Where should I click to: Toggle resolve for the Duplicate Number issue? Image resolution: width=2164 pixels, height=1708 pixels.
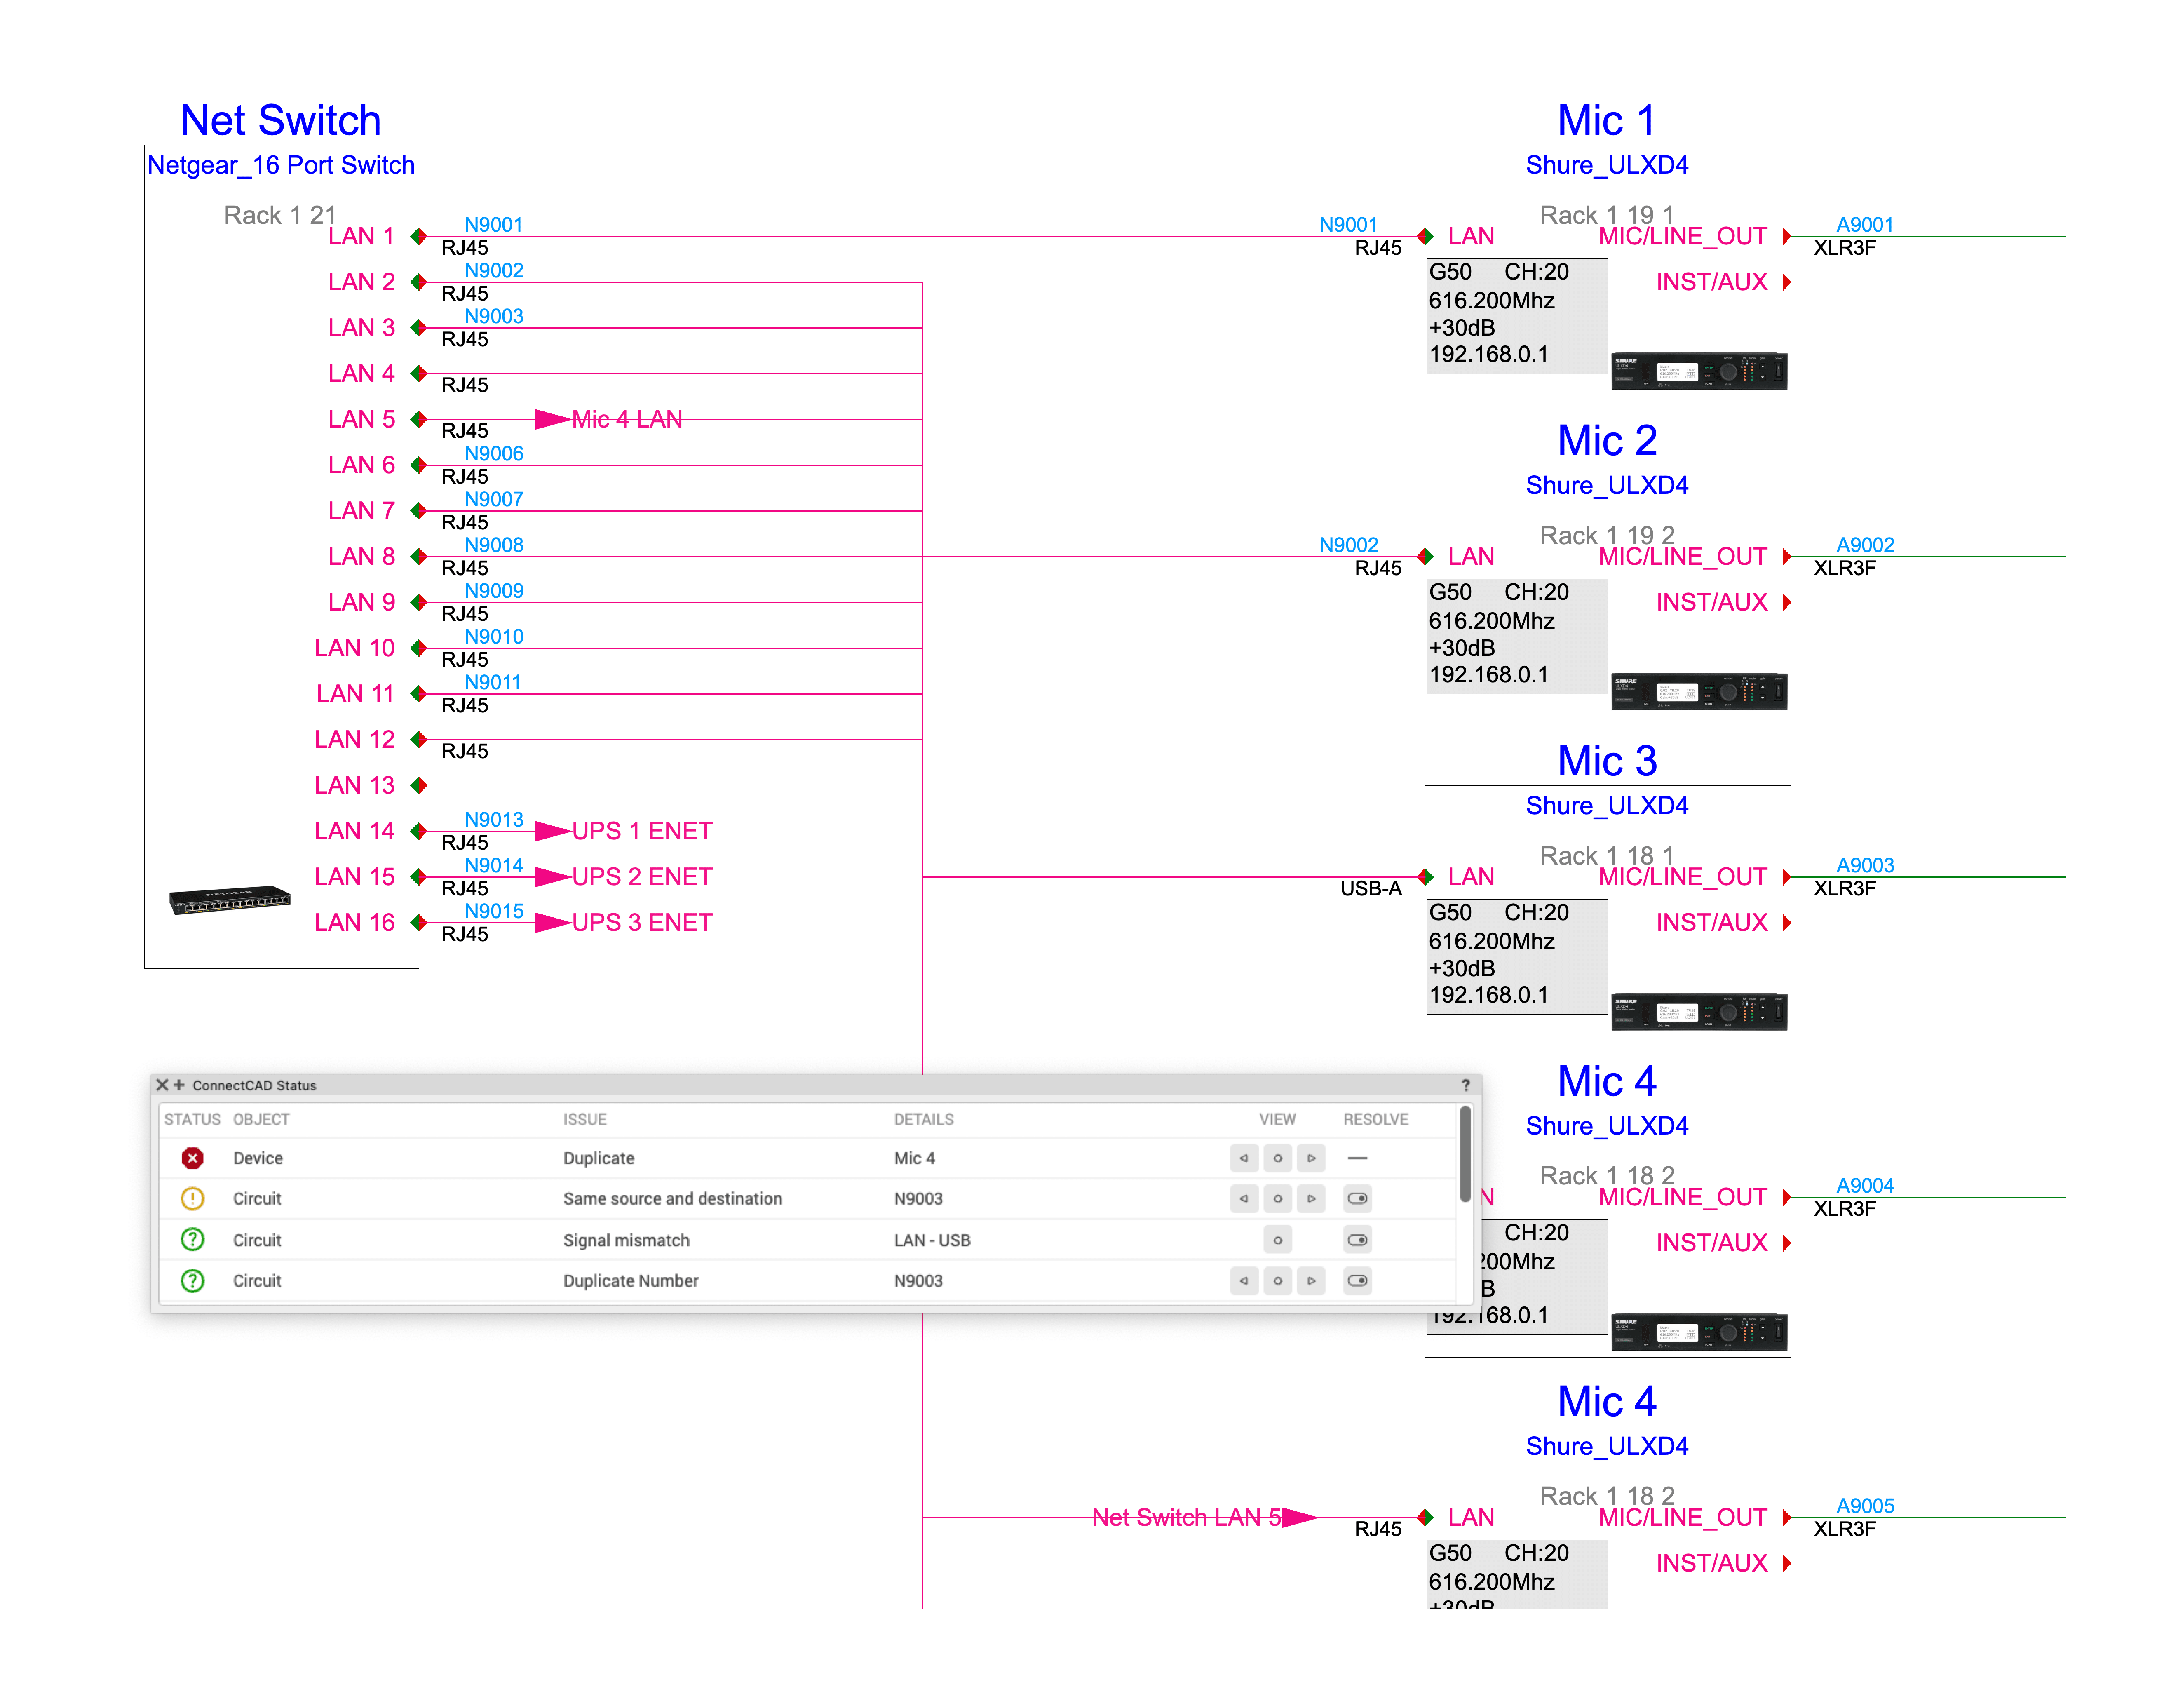point(1357,1281)
